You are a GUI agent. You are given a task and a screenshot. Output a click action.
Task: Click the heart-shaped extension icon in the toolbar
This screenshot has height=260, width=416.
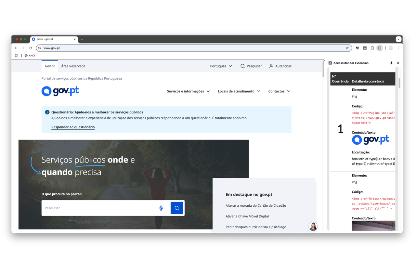[357, 48]
